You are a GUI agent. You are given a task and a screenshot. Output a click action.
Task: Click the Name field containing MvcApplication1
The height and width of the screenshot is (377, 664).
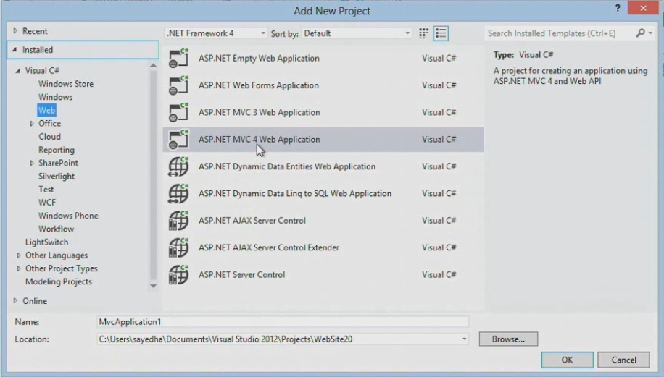(283, 321)
